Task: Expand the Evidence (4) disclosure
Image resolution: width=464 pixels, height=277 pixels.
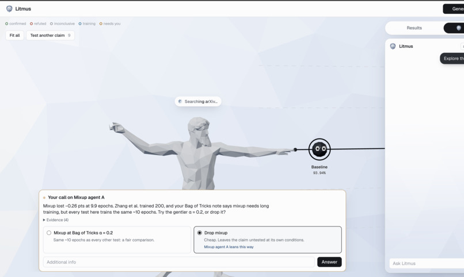Action: coord(56,220)
